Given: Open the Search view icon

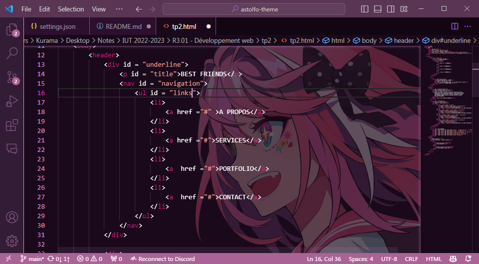Looking at the screenshot, I should pyautogui.click(x=12, y=53).
